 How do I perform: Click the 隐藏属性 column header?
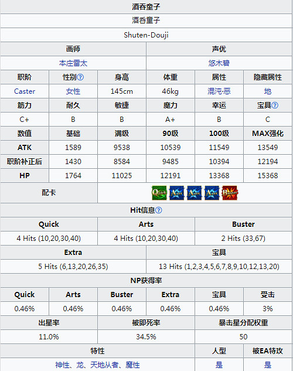268,77
